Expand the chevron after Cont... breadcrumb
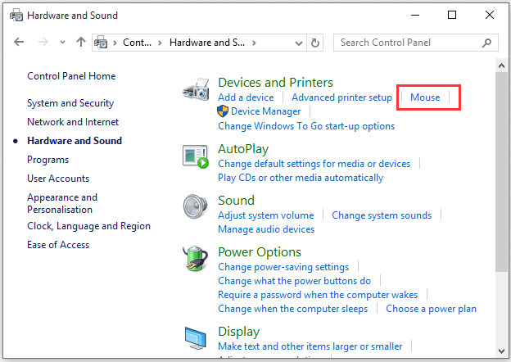The height and width of the screenshot is (362, 511). pyautogui.click(x=160, y=43)
